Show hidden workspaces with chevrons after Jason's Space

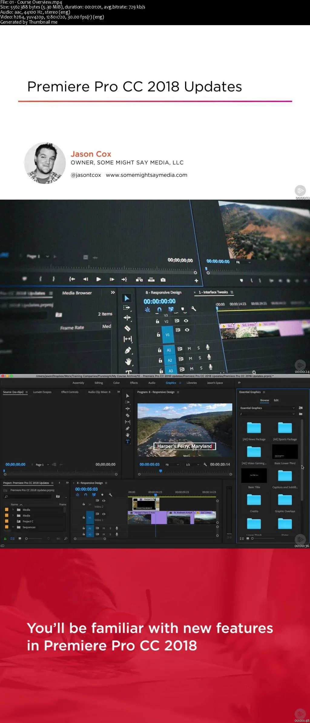(x=239, y=383)
